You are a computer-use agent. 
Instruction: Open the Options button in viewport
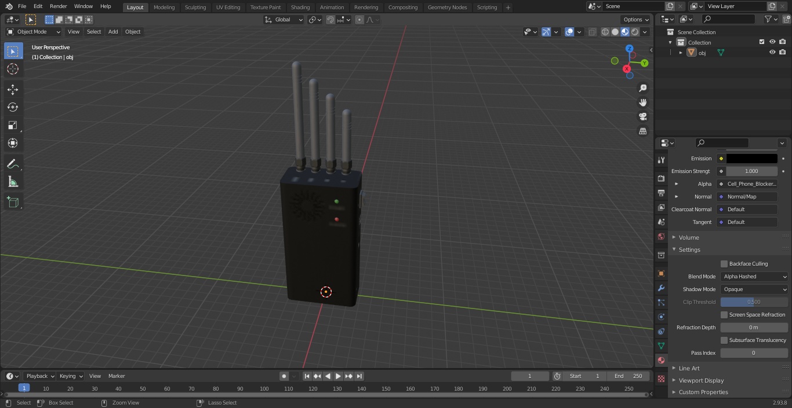coord(636,20)
